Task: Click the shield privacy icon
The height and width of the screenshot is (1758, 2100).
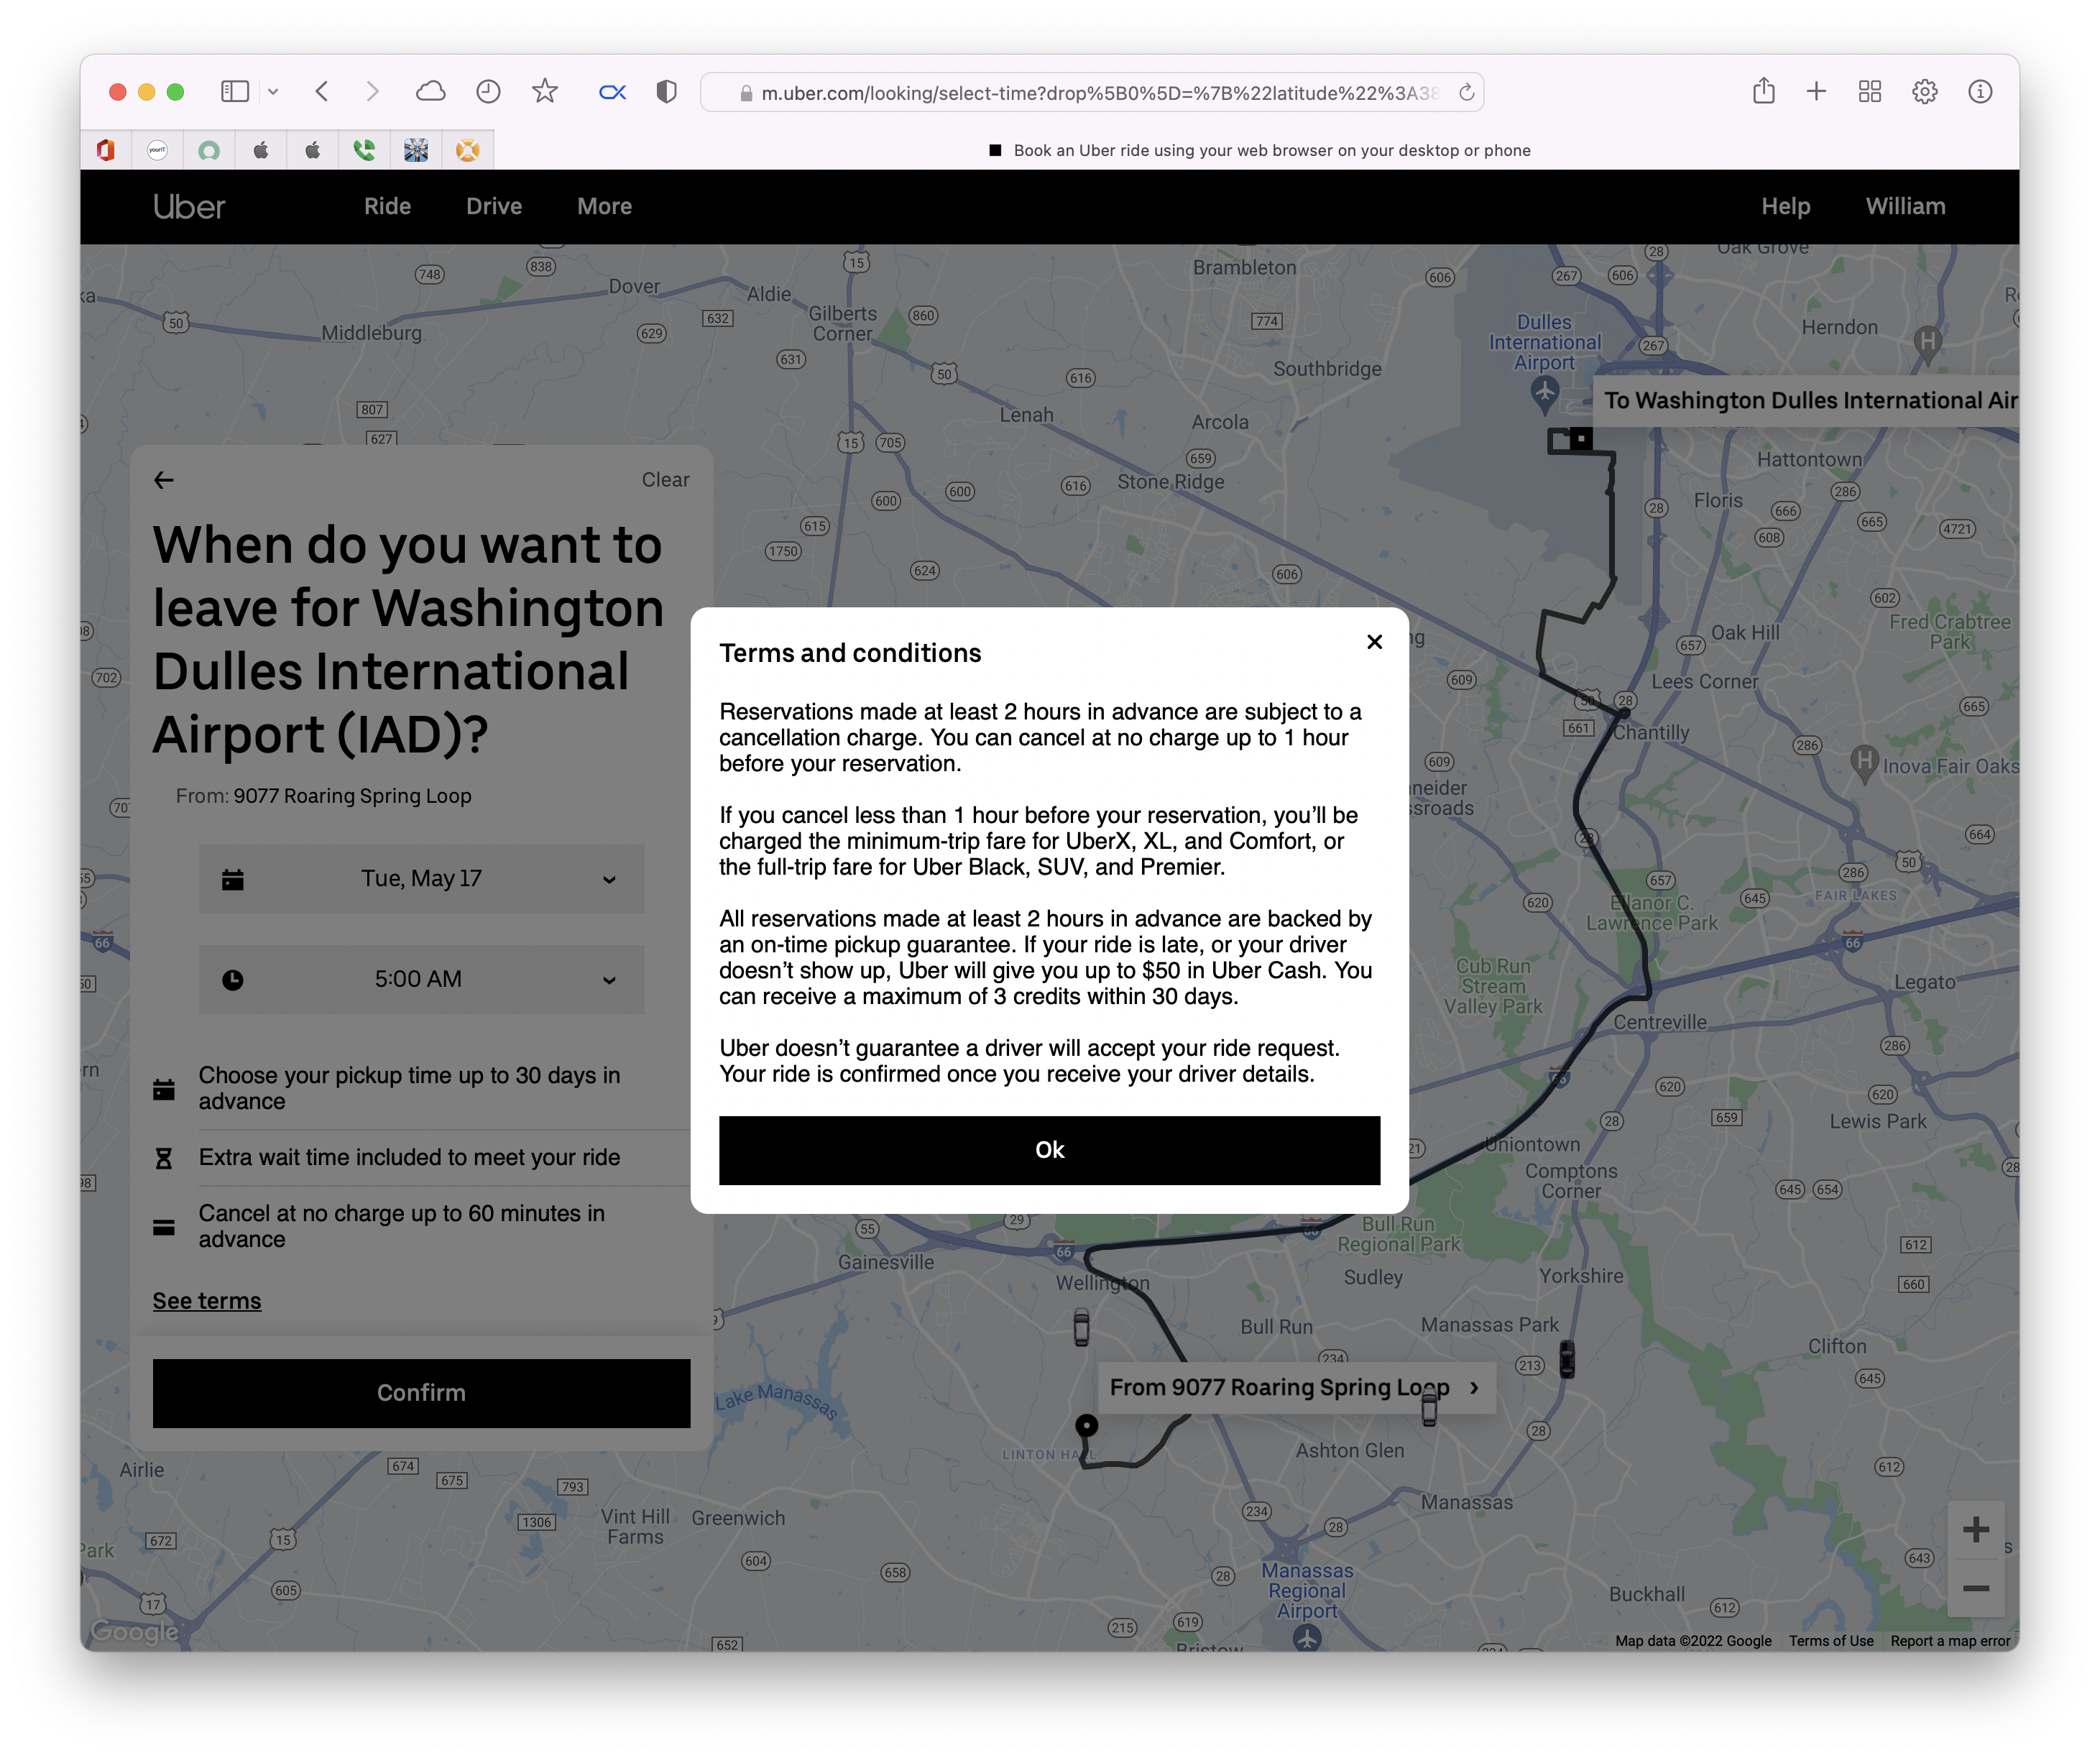Action: (666, 92)
